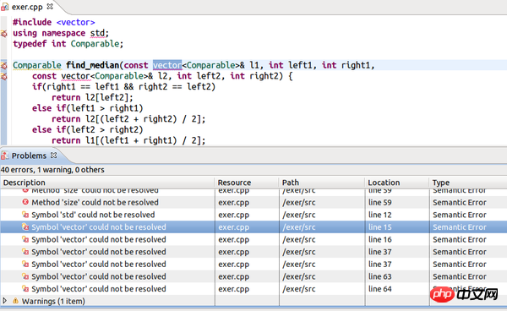
Task: Select "Symbol 'vector'" error at line 16
Action: (x=253, y=239)
